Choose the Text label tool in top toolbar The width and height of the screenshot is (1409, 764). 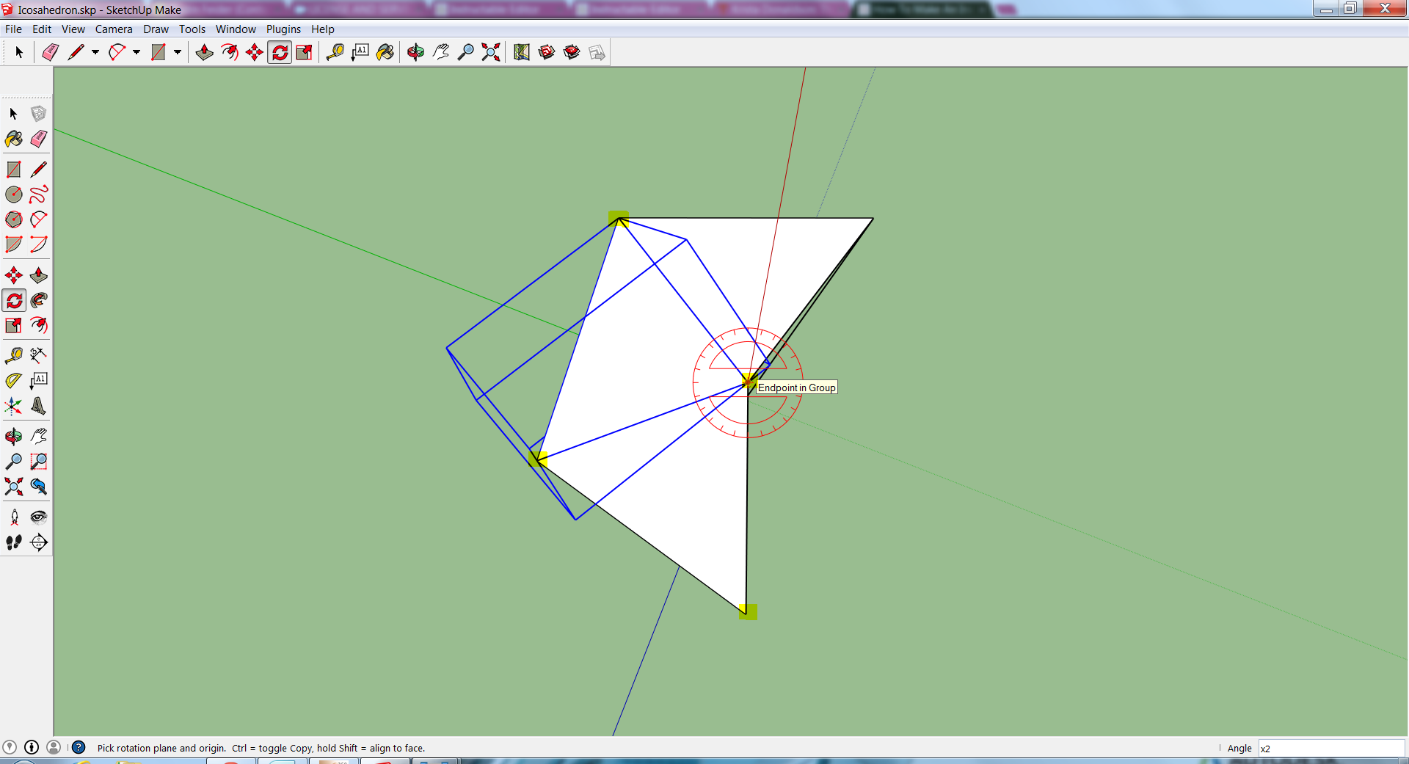(x=360, y=52)
